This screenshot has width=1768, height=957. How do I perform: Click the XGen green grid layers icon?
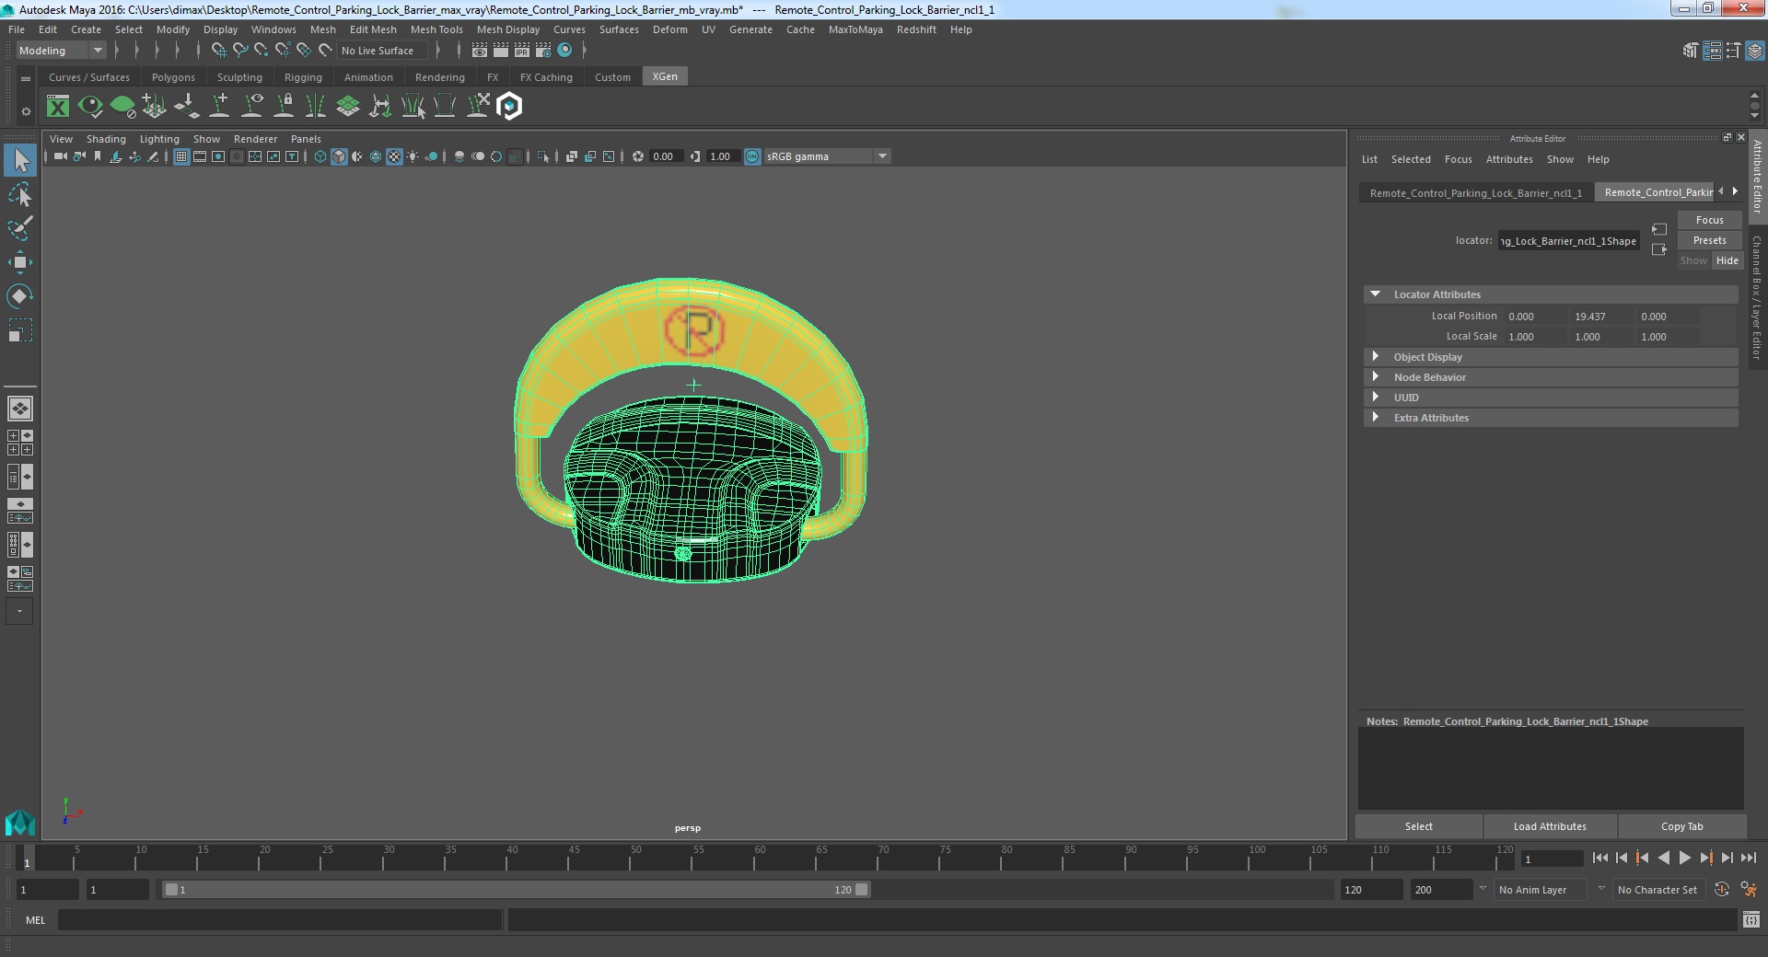[x=348, y=107]
